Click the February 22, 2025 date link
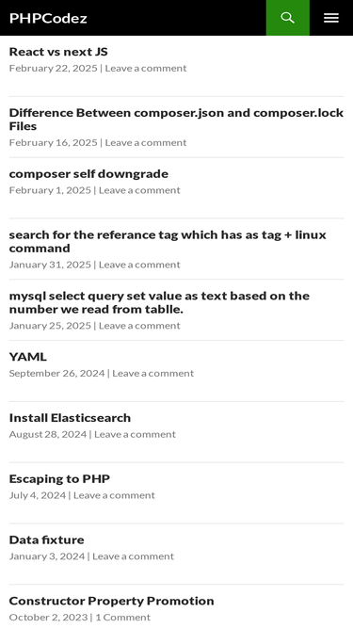Screen dimensions: 353x628 (x=54, y=68)
